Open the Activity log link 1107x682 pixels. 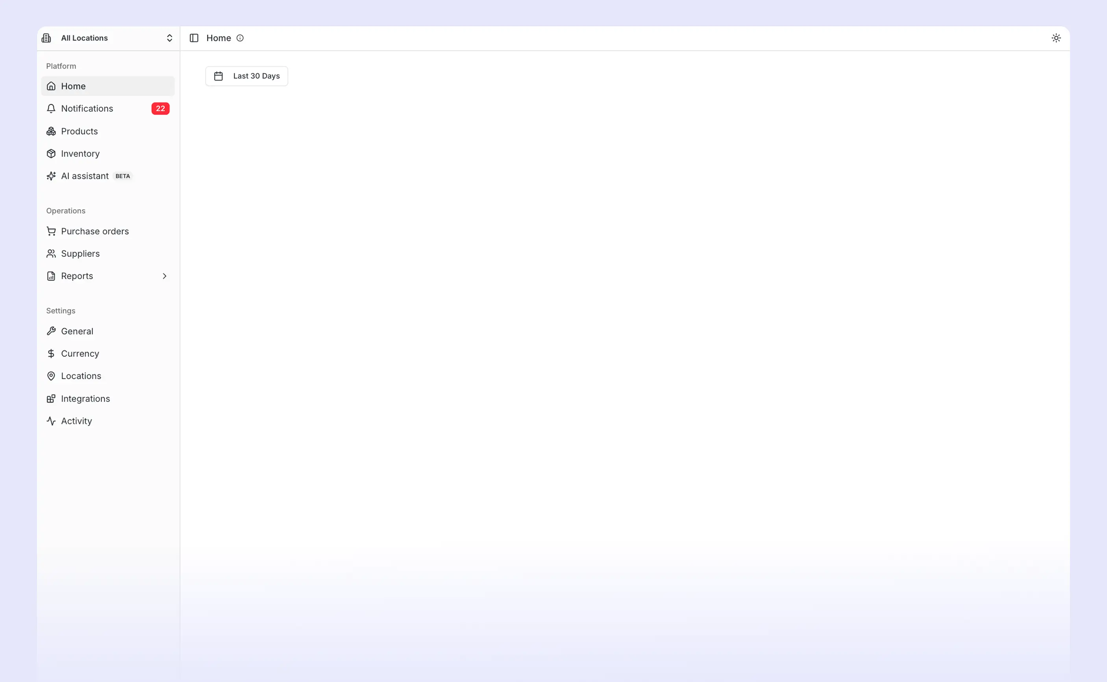(76, 421)
